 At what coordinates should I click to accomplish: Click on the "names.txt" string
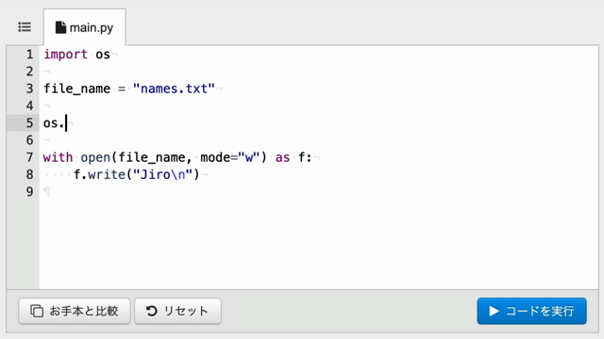[174, 89]
